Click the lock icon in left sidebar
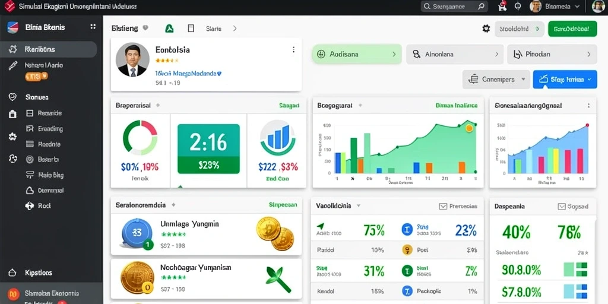Viewport: 608px width, 304px height. tap(12, 114)
